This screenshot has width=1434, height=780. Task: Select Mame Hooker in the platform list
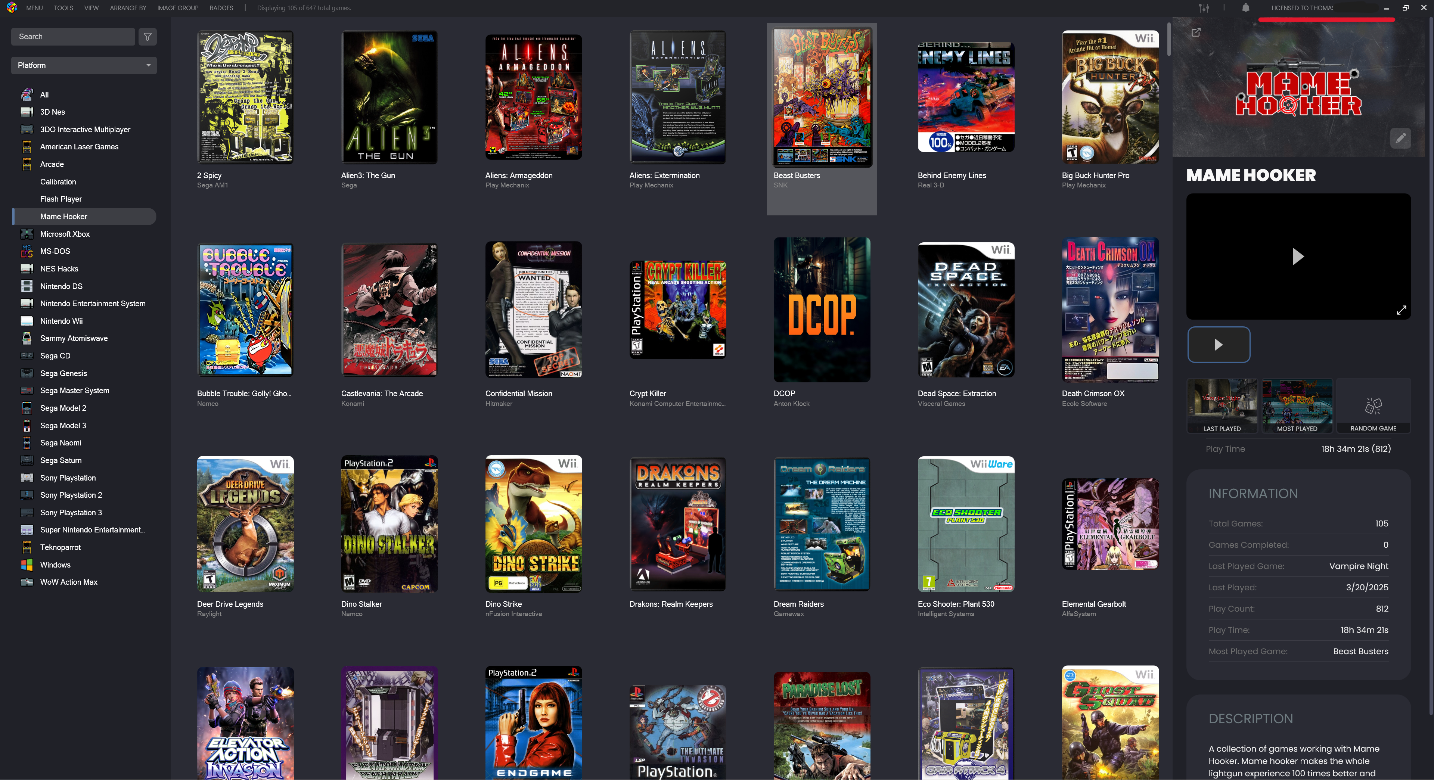(x=84, y=217)
